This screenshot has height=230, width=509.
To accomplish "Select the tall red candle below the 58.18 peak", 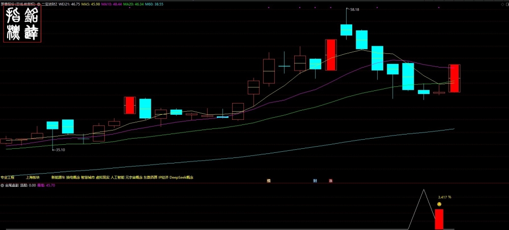I will [x=331, y=55].
